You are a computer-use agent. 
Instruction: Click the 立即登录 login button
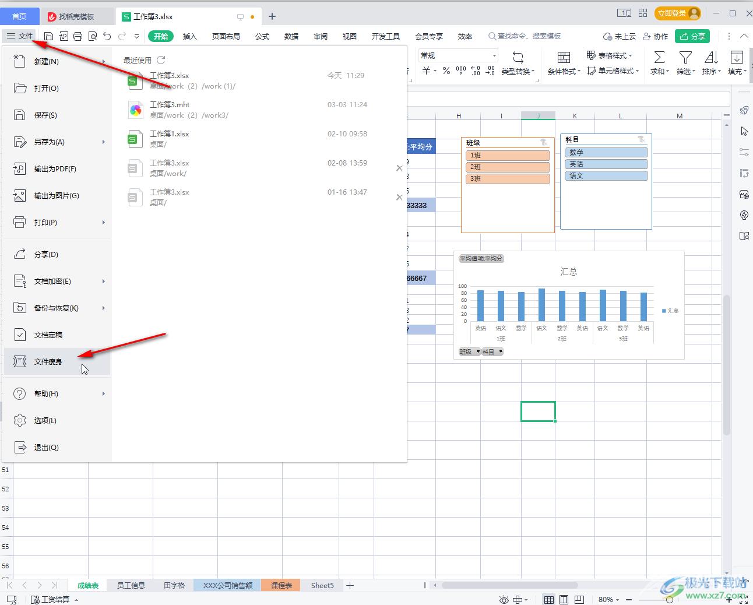[x=677, y=13]
